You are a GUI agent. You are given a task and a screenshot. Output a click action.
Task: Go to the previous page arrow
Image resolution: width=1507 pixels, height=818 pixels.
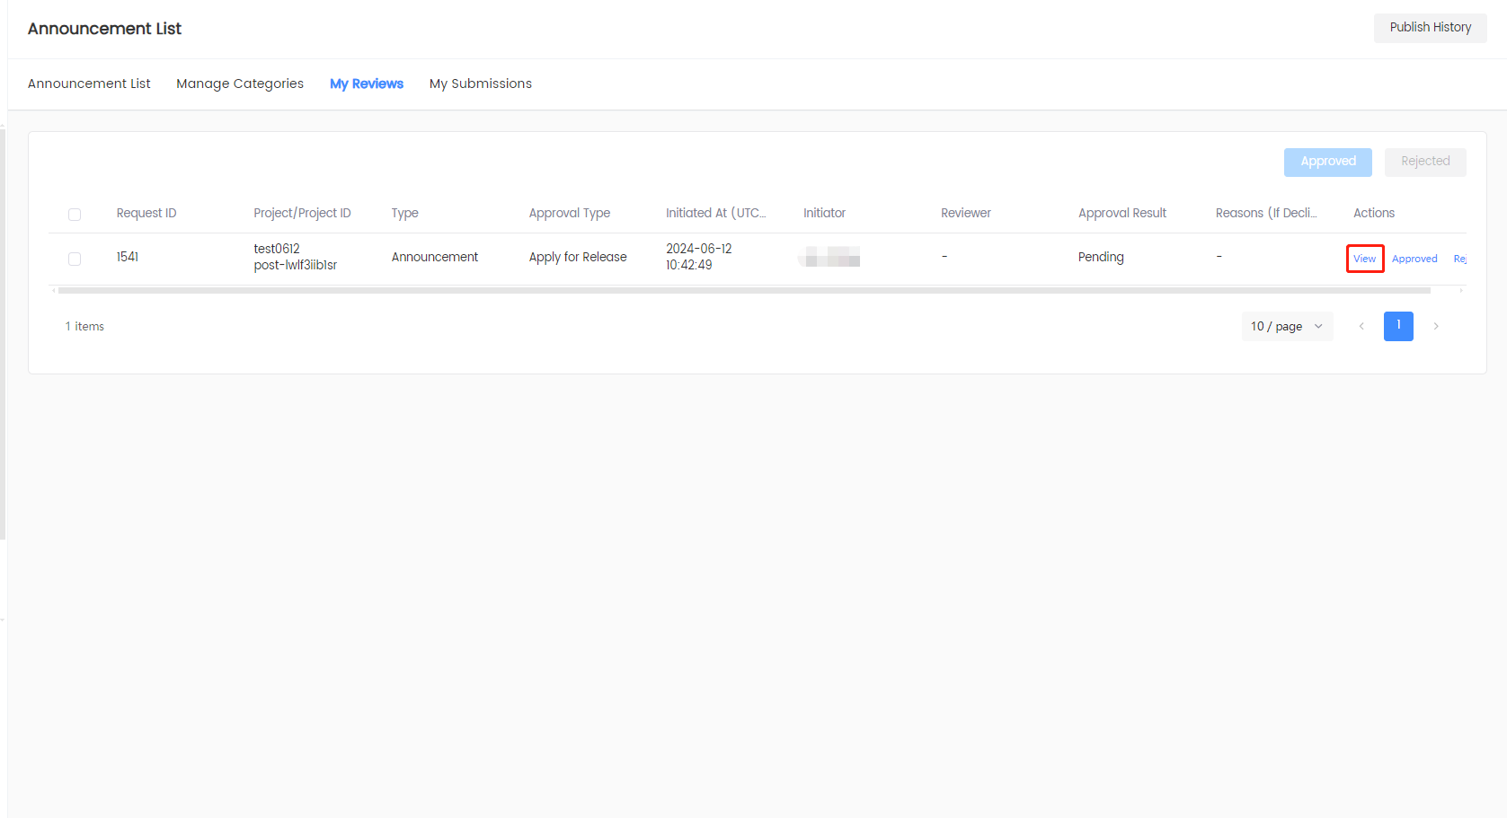[1361, 326]
